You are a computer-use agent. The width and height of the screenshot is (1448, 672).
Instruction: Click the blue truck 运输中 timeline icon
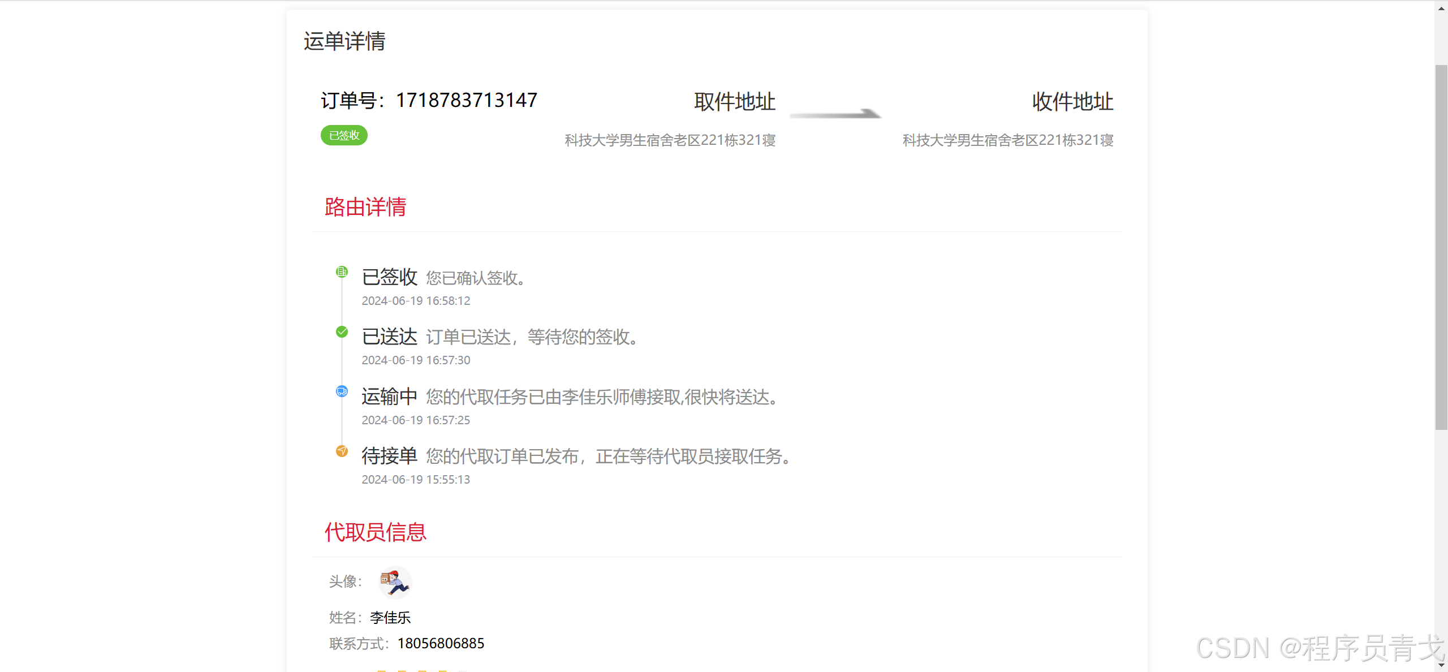(x=342, y=391)
